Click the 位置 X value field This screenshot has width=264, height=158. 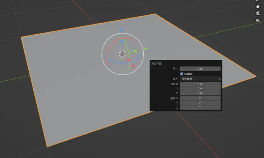coord(200,84)
